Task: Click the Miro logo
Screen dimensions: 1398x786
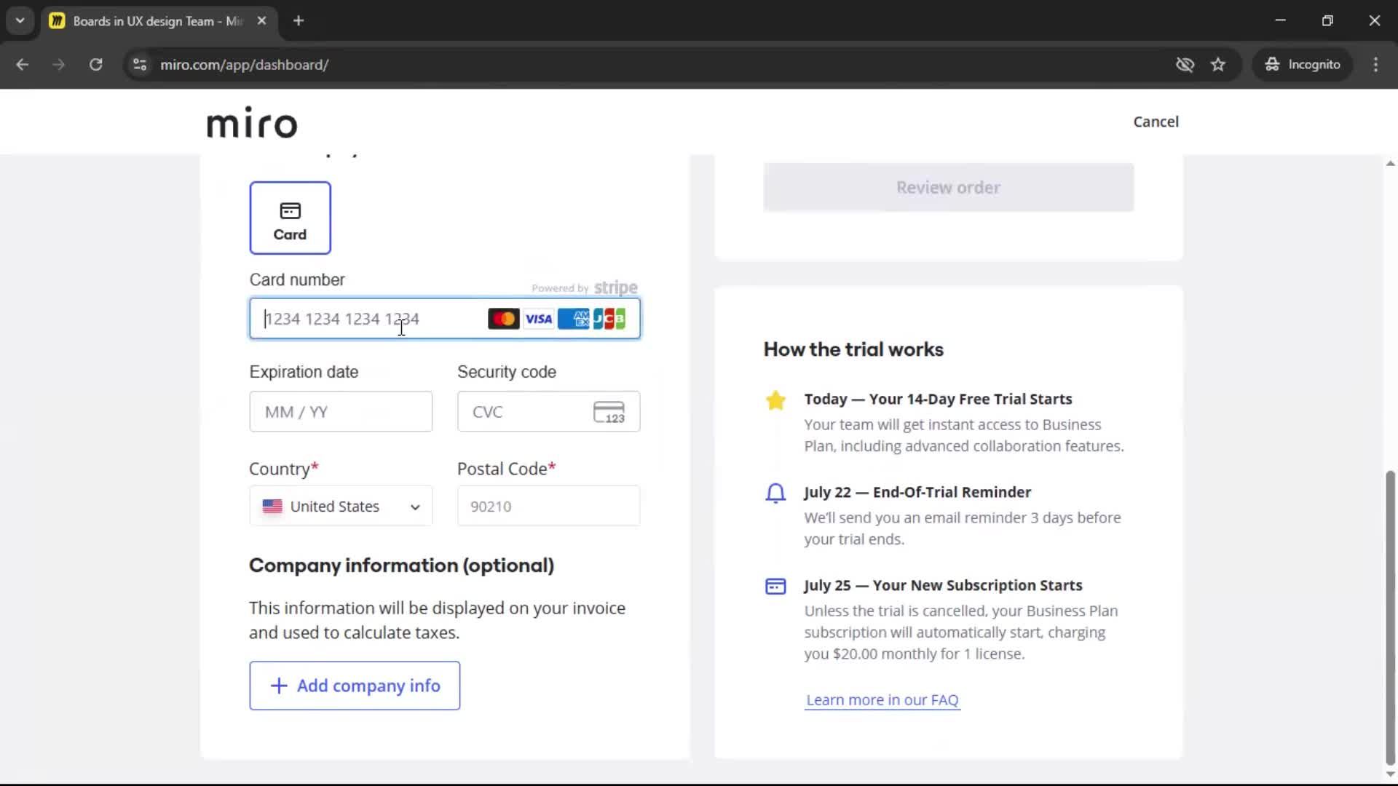Action: pyautogui.click(x=252, y=122)
